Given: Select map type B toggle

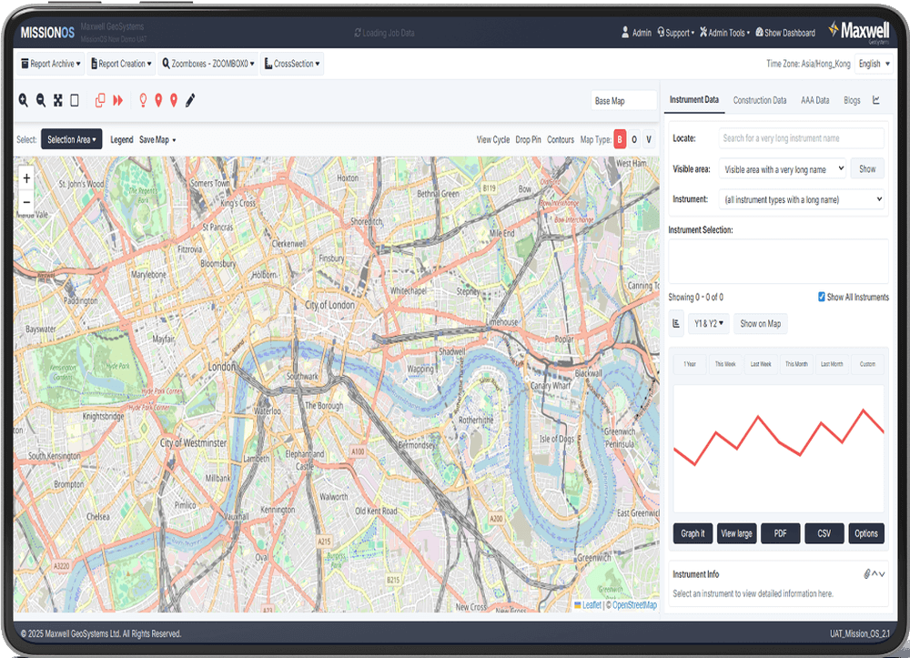Looking at the screenshot, I should [x=620, y=139].
